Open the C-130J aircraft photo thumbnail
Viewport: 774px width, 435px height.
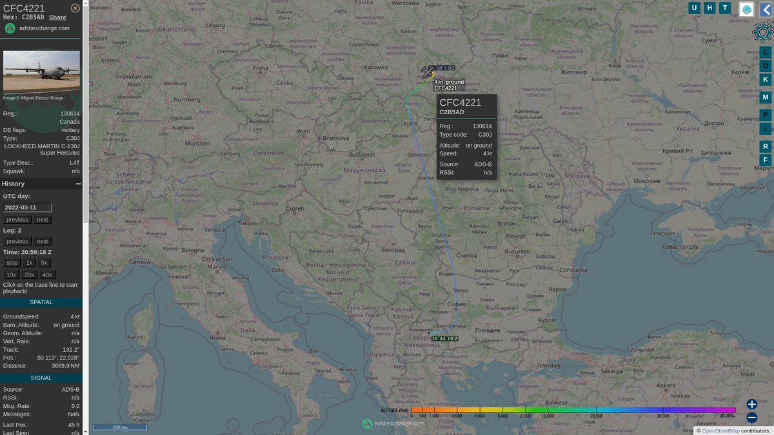41,71
